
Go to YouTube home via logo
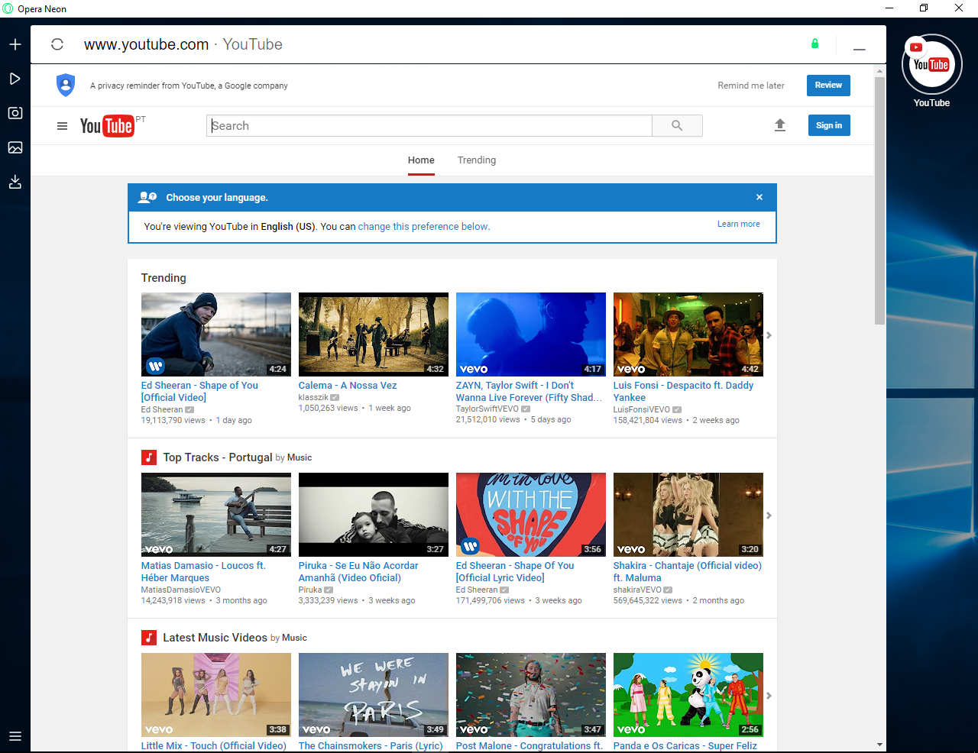(107, 126)
